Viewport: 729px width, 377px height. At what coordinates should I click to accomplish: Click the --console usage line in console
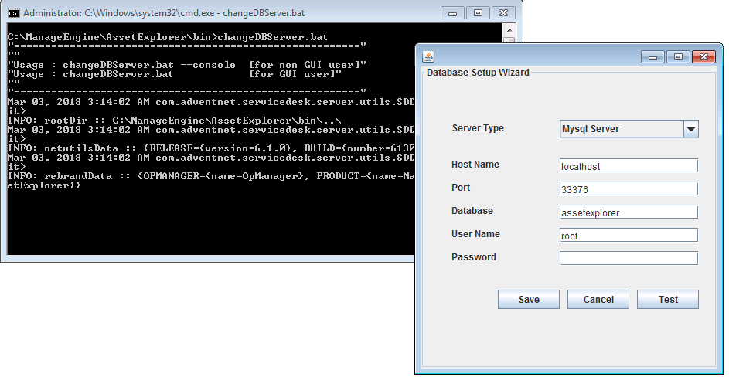click(x=187, y=65)
